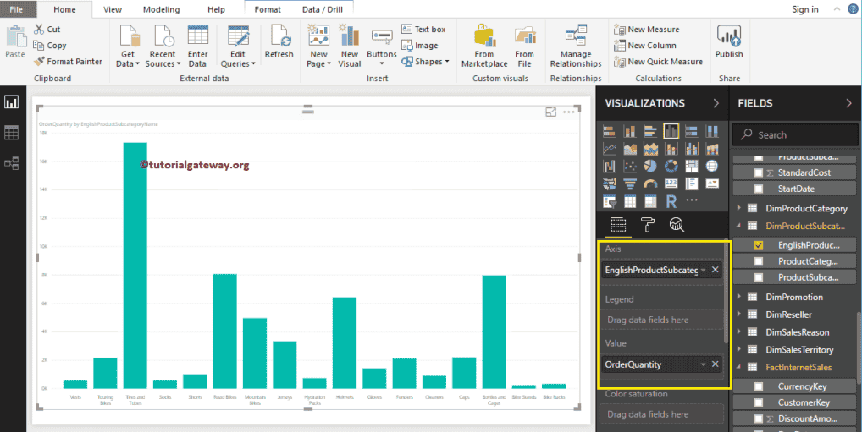Open the File menu
Image resolution: width=862 pixels, height=432 pixels.
[x=16, y=9]
